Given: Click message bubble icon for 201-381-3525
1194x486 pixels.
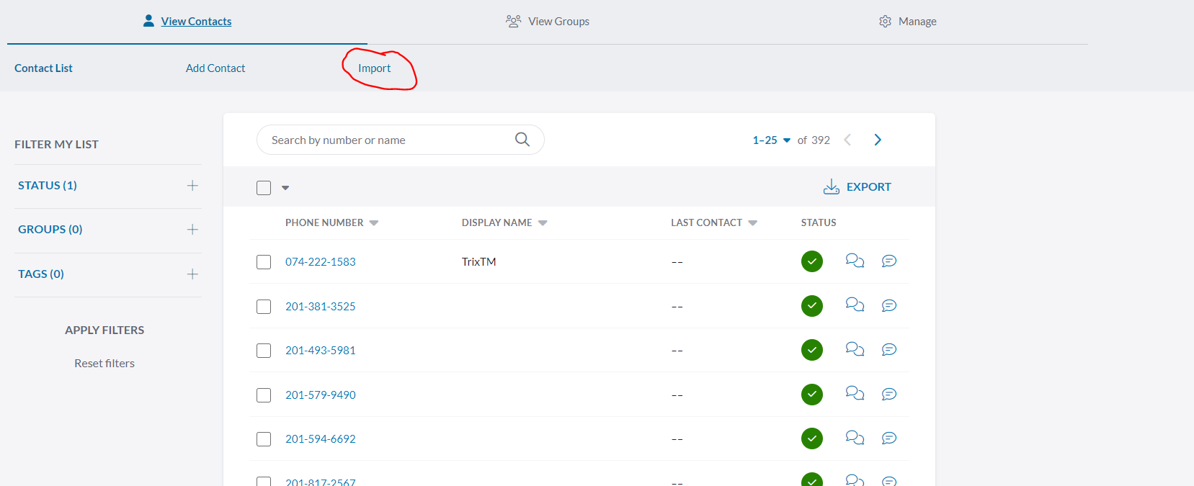Looking at the screenshot, I should (x=889, y=306).
